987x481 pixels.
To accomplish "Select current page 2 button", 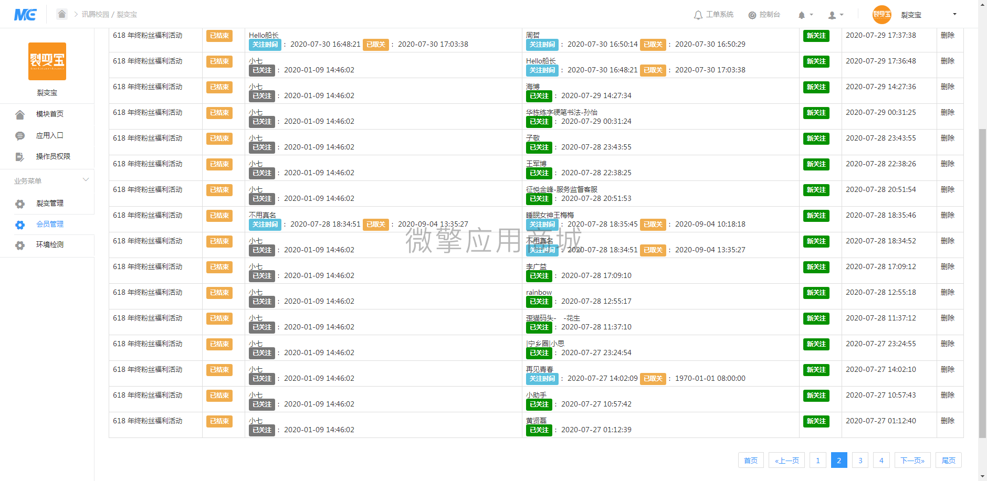I will coord(839,461).
